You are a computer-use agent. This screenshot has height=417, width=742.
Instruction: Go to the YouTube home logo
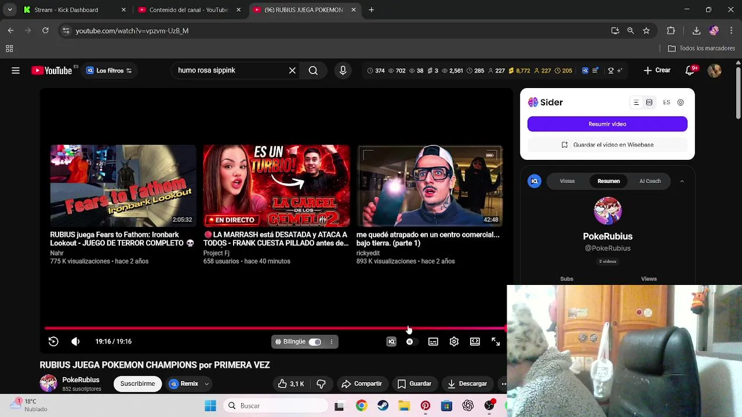(52, 71)
